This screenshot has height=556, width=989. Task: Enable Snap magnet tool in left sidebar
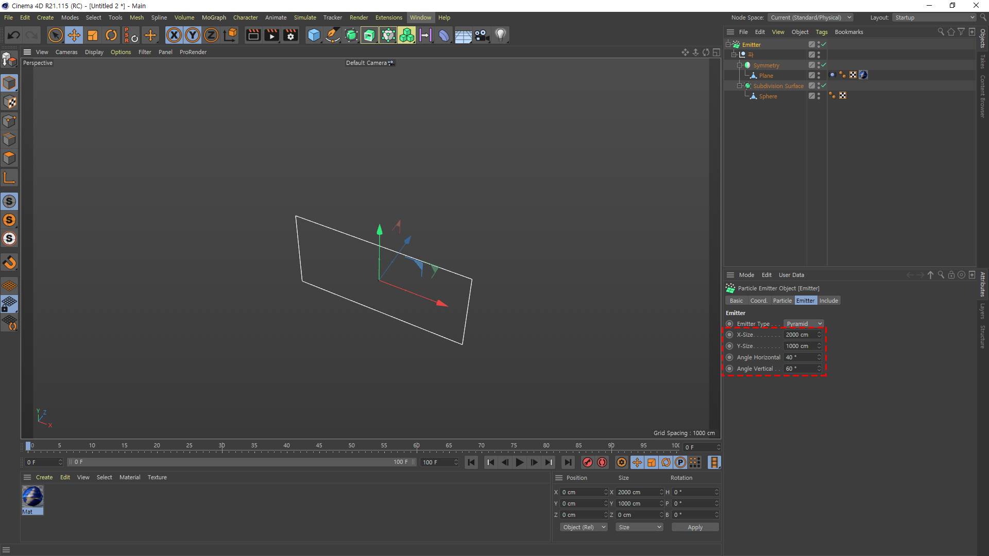tap(9, 263)
